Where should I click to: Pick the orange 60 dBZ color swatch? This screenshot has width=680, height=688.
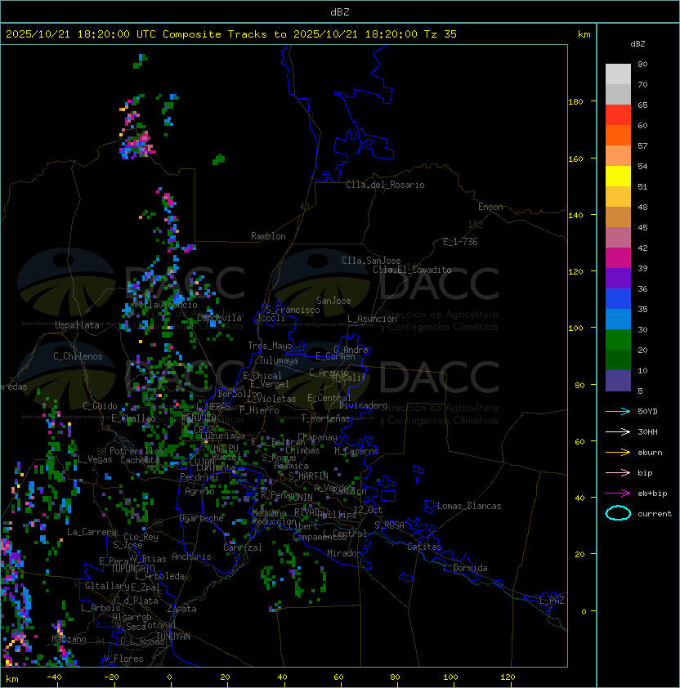(x=618, y=135)
